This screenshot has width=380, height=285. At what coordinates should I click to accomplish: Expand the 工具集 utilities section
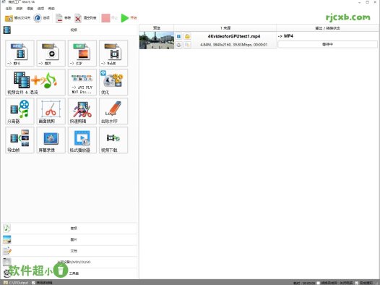[70, 273]
